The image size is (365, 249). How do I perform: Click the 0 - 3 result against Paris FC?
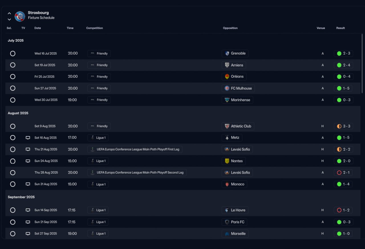pyautogui.click(x=343, y=222)
